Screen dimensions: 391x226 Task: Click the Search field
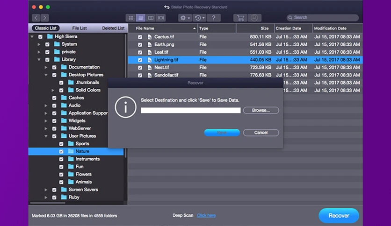(323, 18)
